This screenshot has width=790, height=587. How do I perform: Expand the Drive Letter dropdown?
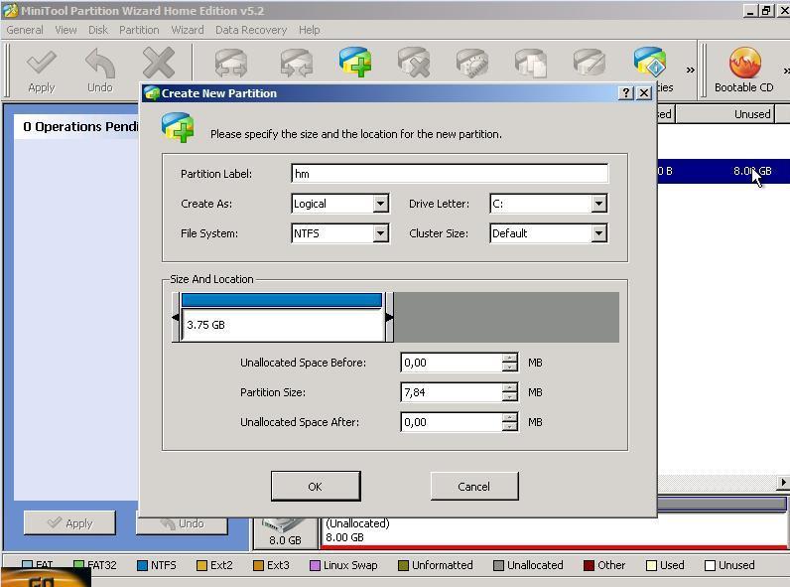[x=597, y=204]
